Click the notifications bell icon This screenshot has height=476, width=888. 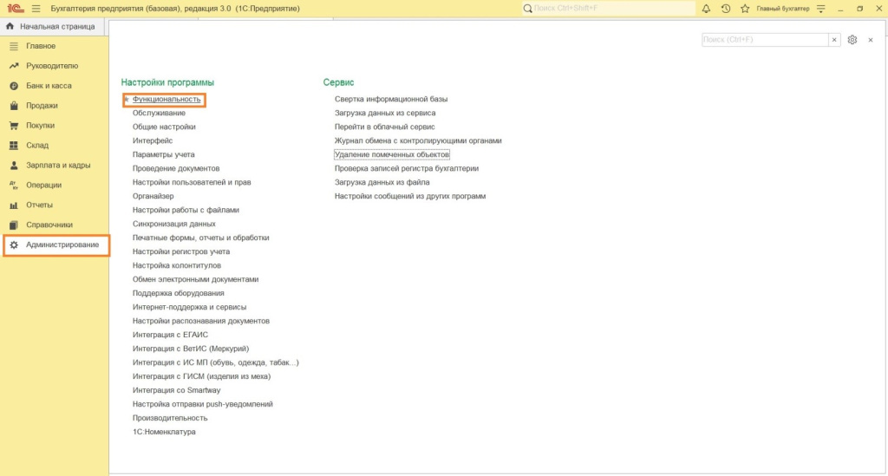(705, 9)
